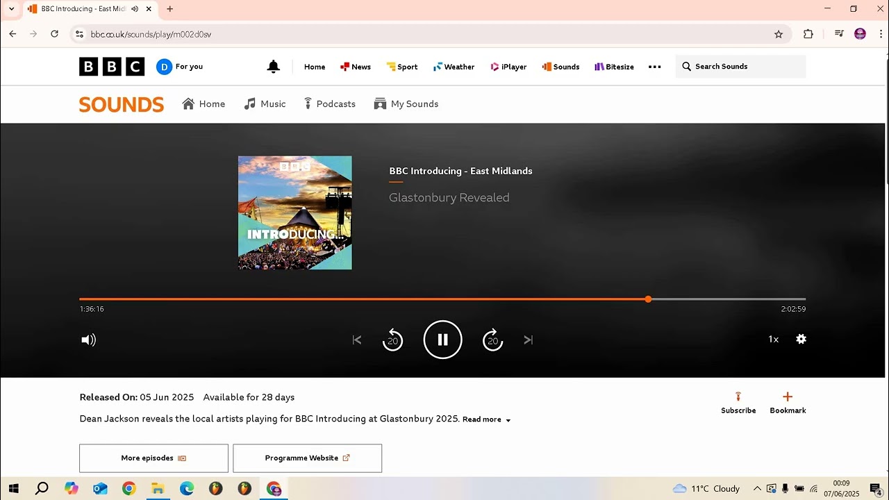Screen dimensions: 889x500
Task: Open BBC News link
Action: 356,67
